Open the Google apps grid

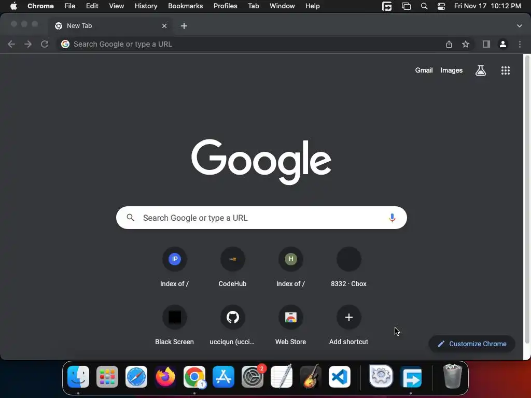[x=505, y=70]
